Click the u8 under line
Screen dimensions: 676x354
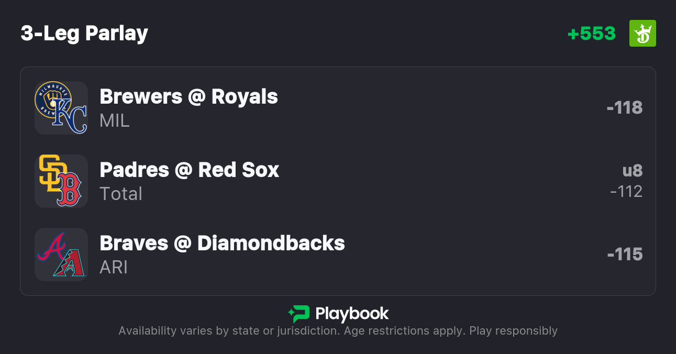[x=632, y=171]
